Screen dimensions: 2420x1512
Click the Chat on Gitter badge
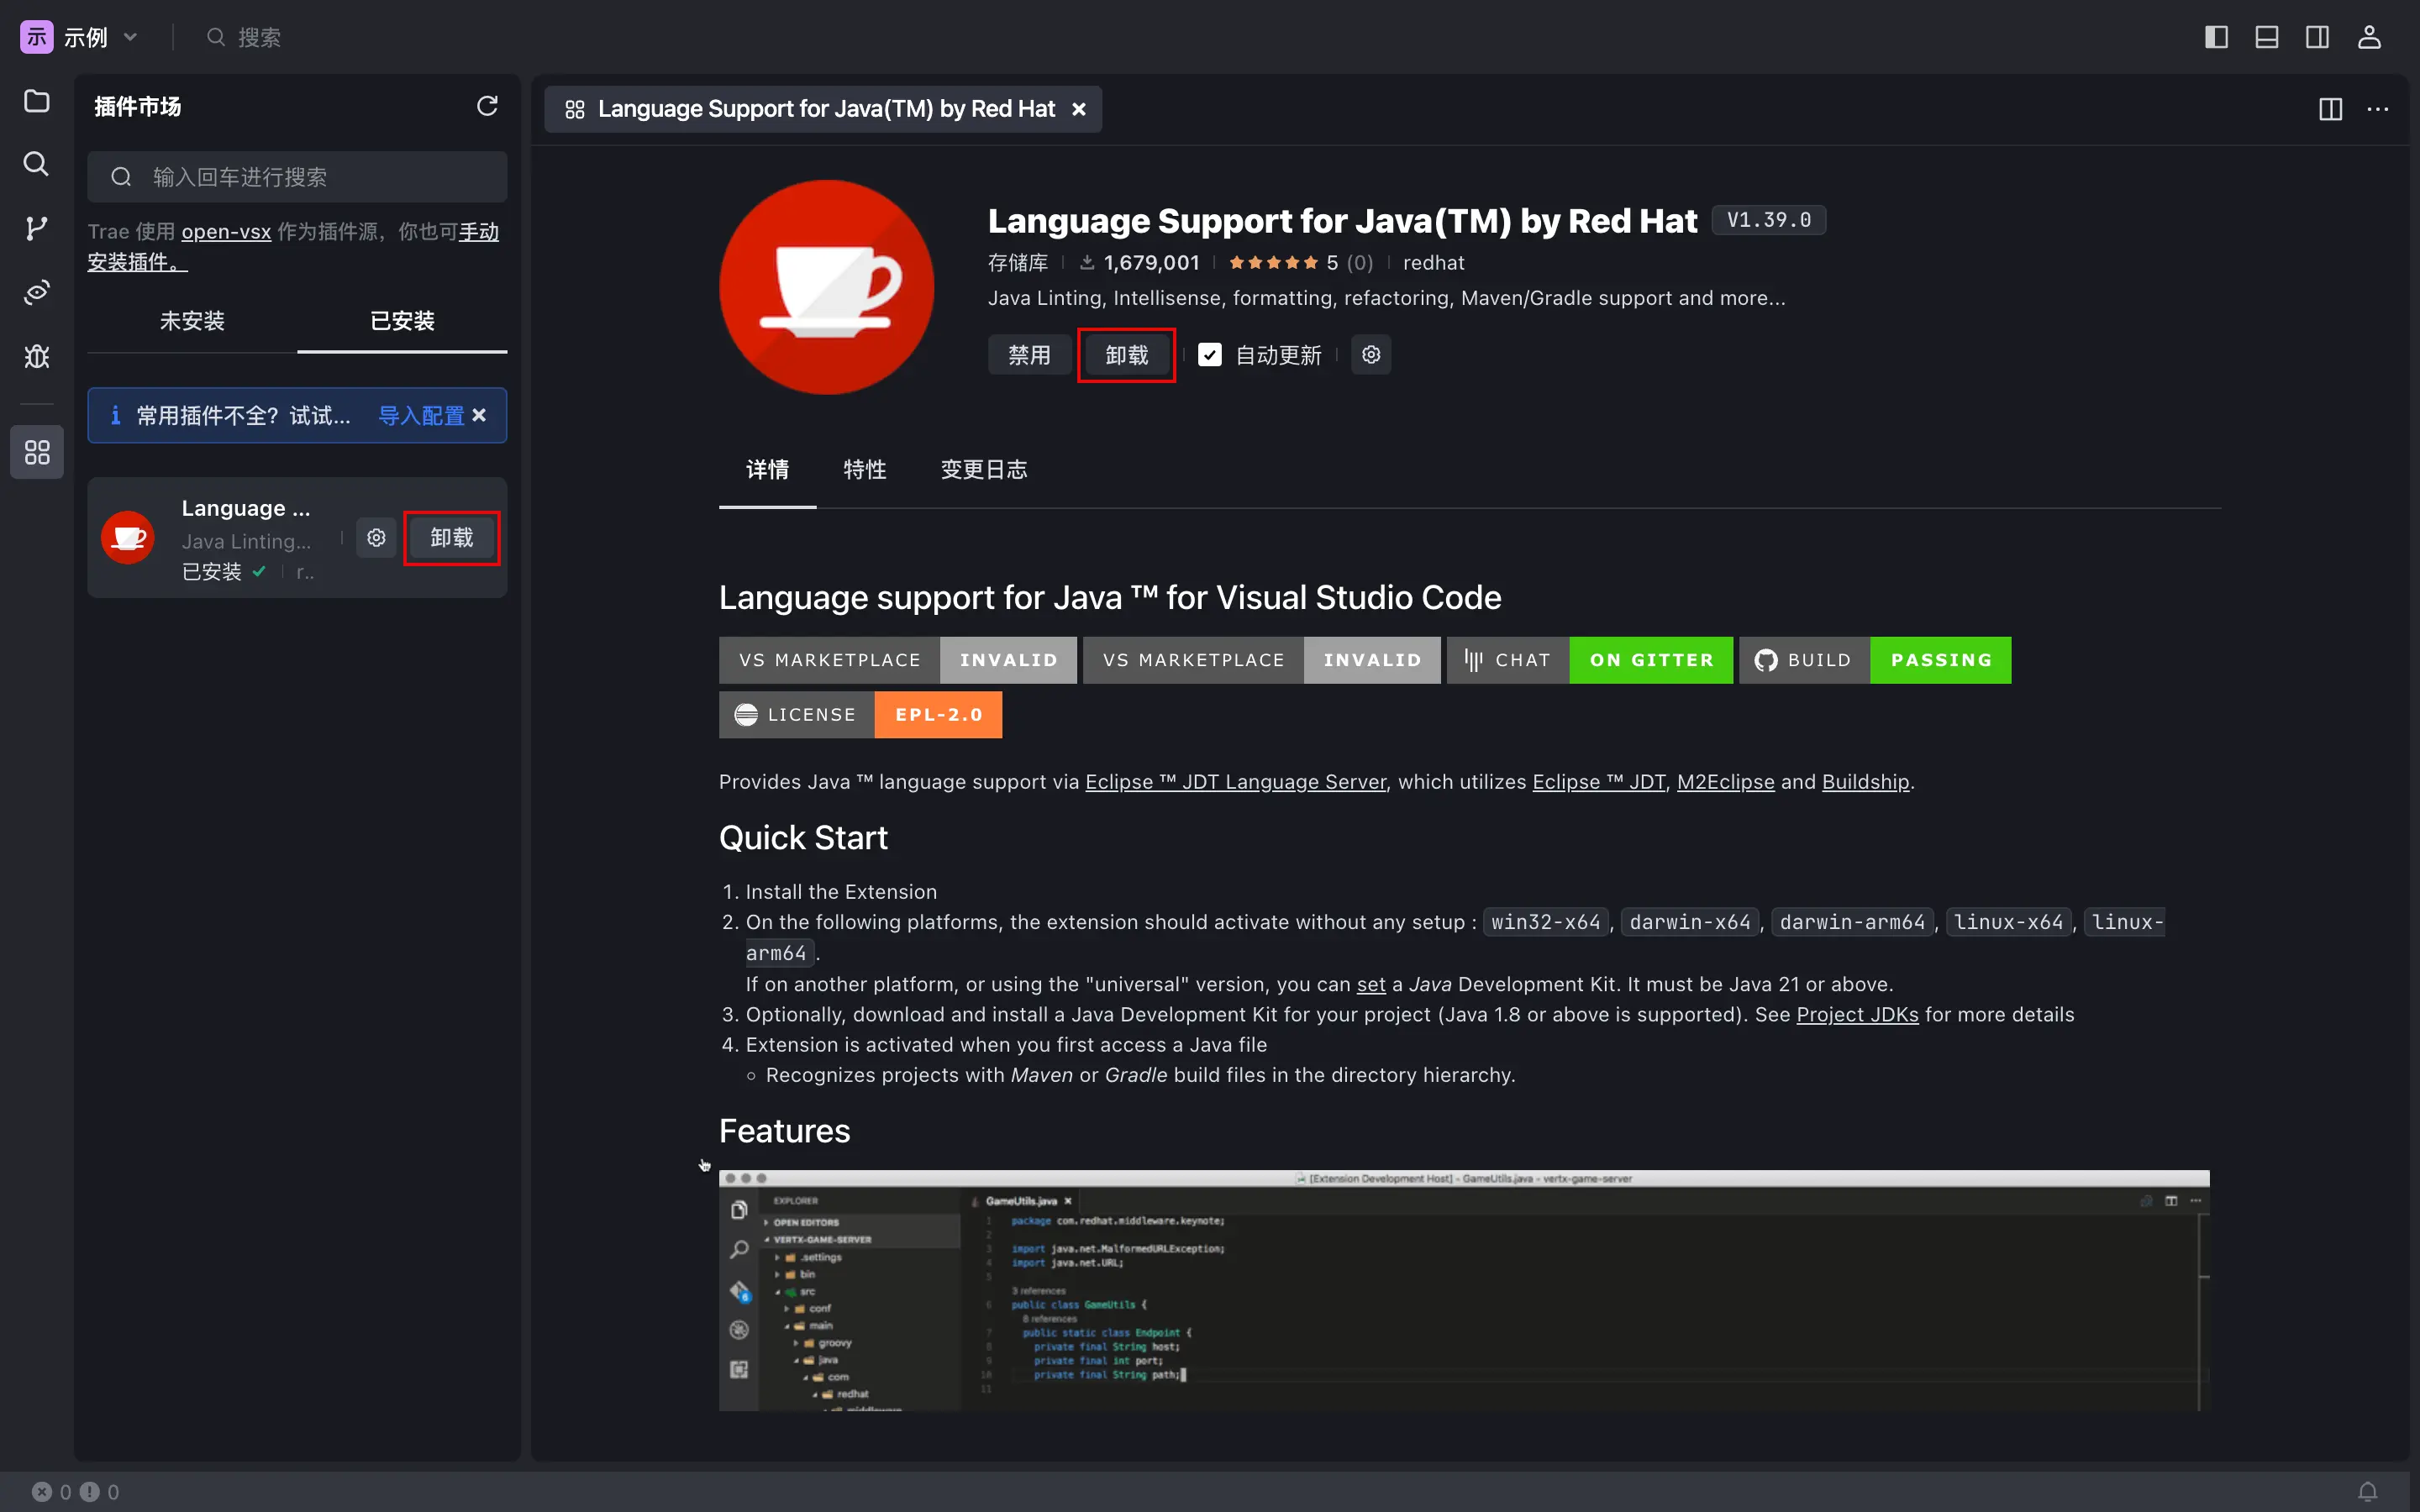(x=1589, y=660)
